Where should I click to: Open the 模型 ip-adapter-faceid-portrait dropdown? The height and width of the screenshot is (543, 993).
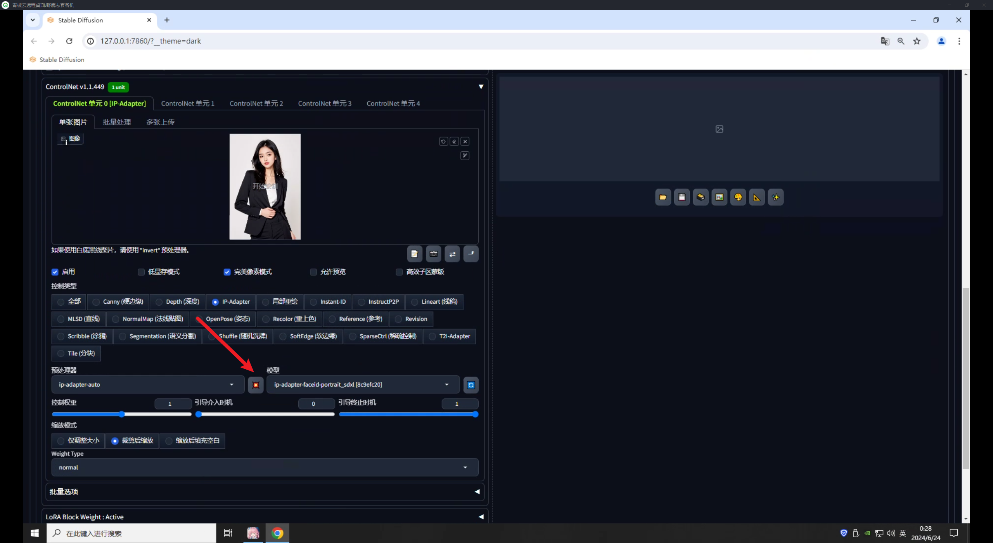363,385
